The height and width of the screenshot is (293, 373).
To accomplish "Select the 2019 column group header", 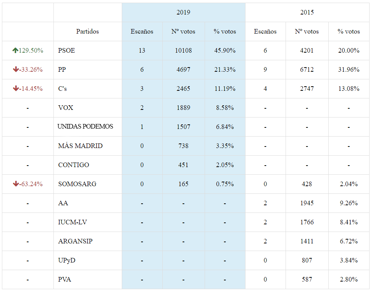I will (183, 13).
